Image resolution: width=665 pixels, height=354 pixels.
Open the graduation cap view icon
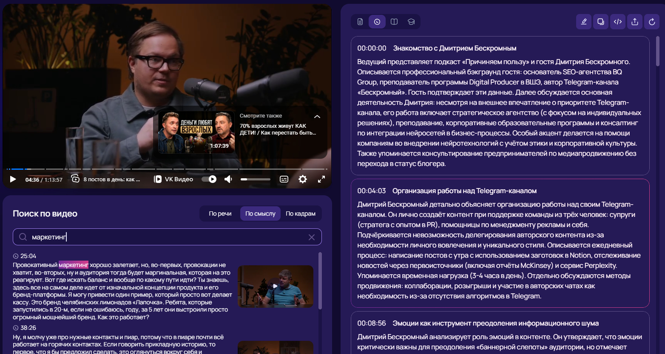pos(411,22)
